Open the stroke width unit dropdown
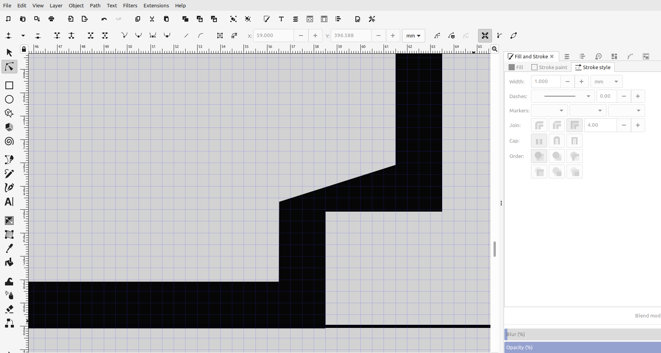Screen dimensions: 661x353 pos(606,81)
